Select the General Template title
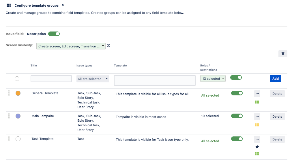292x161 pixels. coord(45,93)
